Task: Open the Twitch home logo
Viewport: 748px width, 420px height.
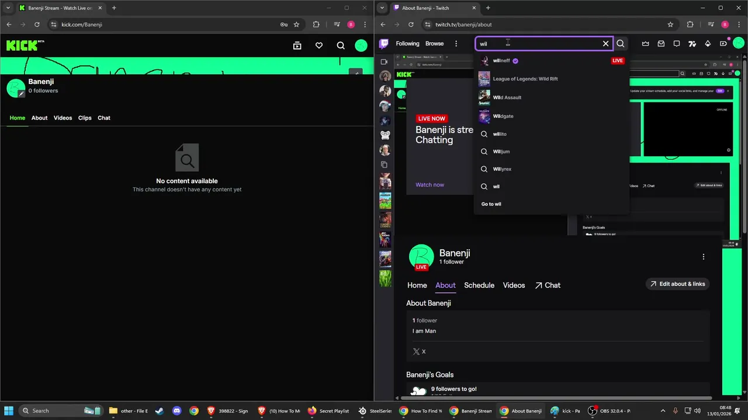Action: point(384,44)
